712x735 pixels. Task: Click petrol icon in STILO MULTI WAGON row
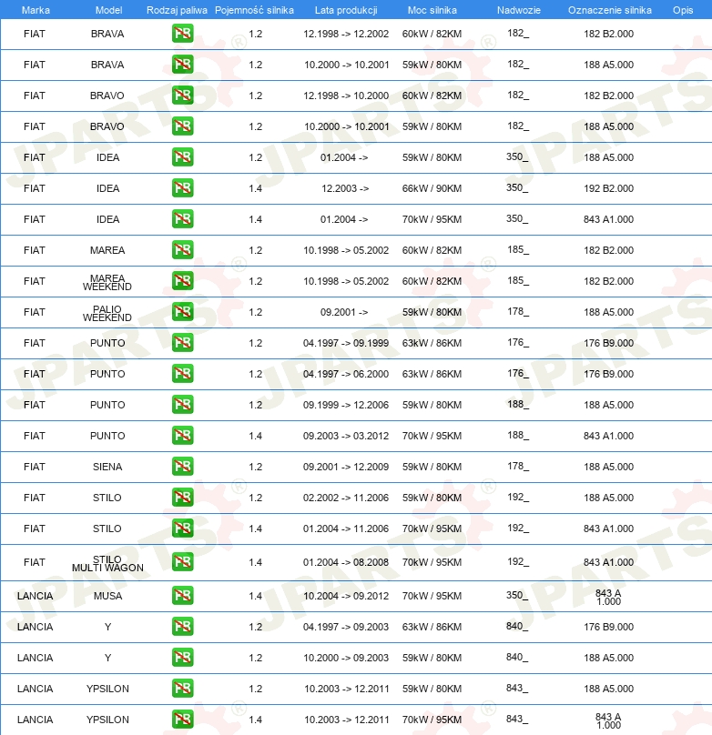tap(182, 562)
